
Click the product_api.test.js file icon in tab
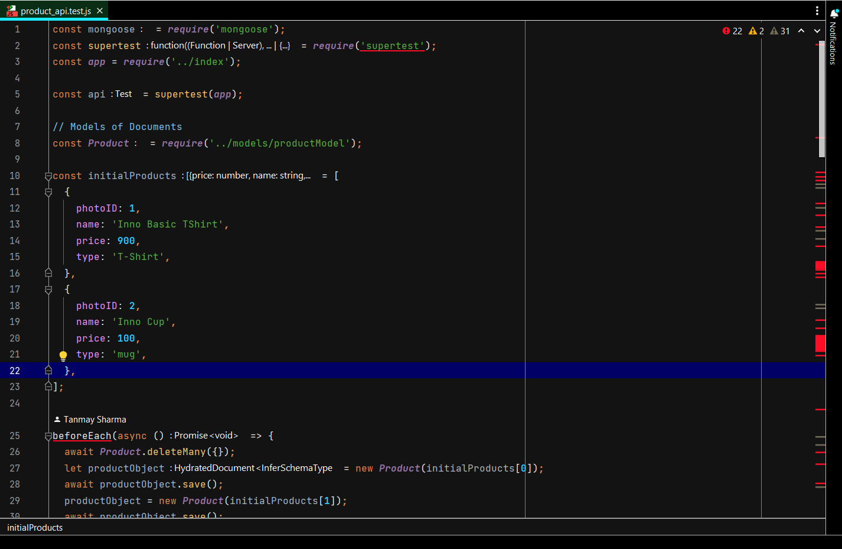(x=11, y=11)
